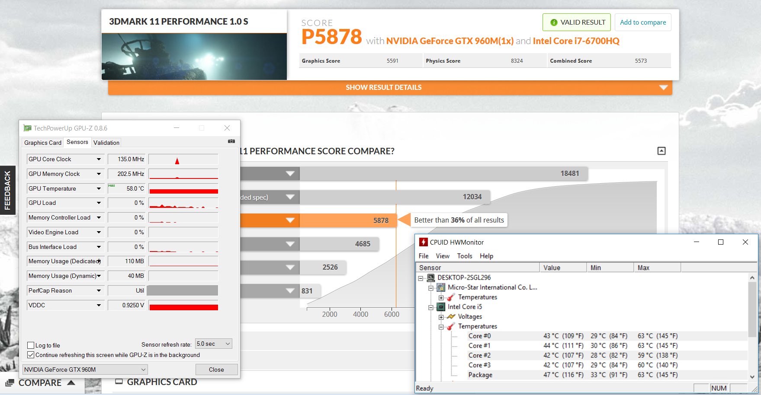Open the PerfCap Reason dropdown
The height and width of the screenshot is (395, 761).
(99, 291)
